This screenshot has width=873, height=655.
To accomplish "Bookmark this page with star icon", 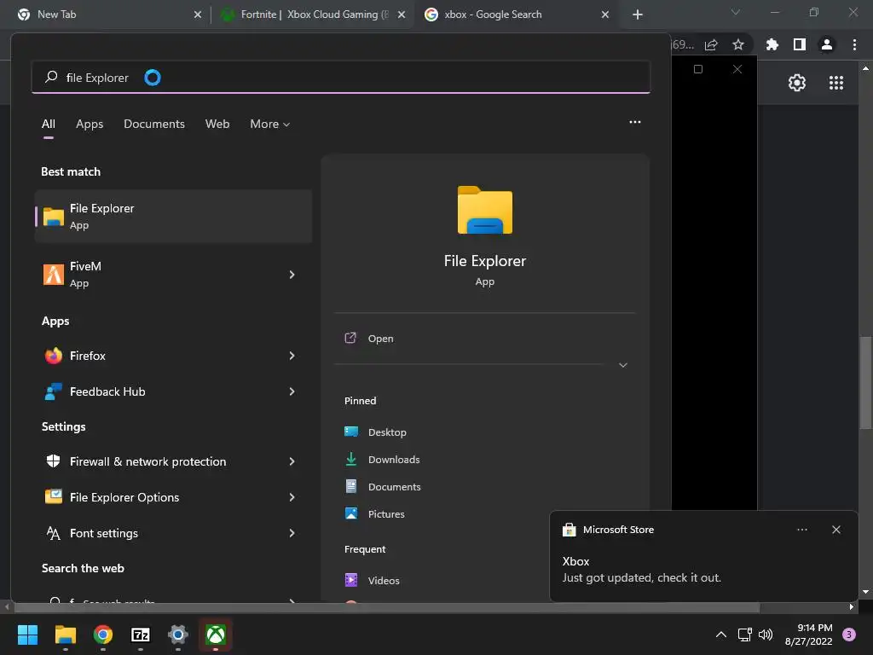I will 738,44.
